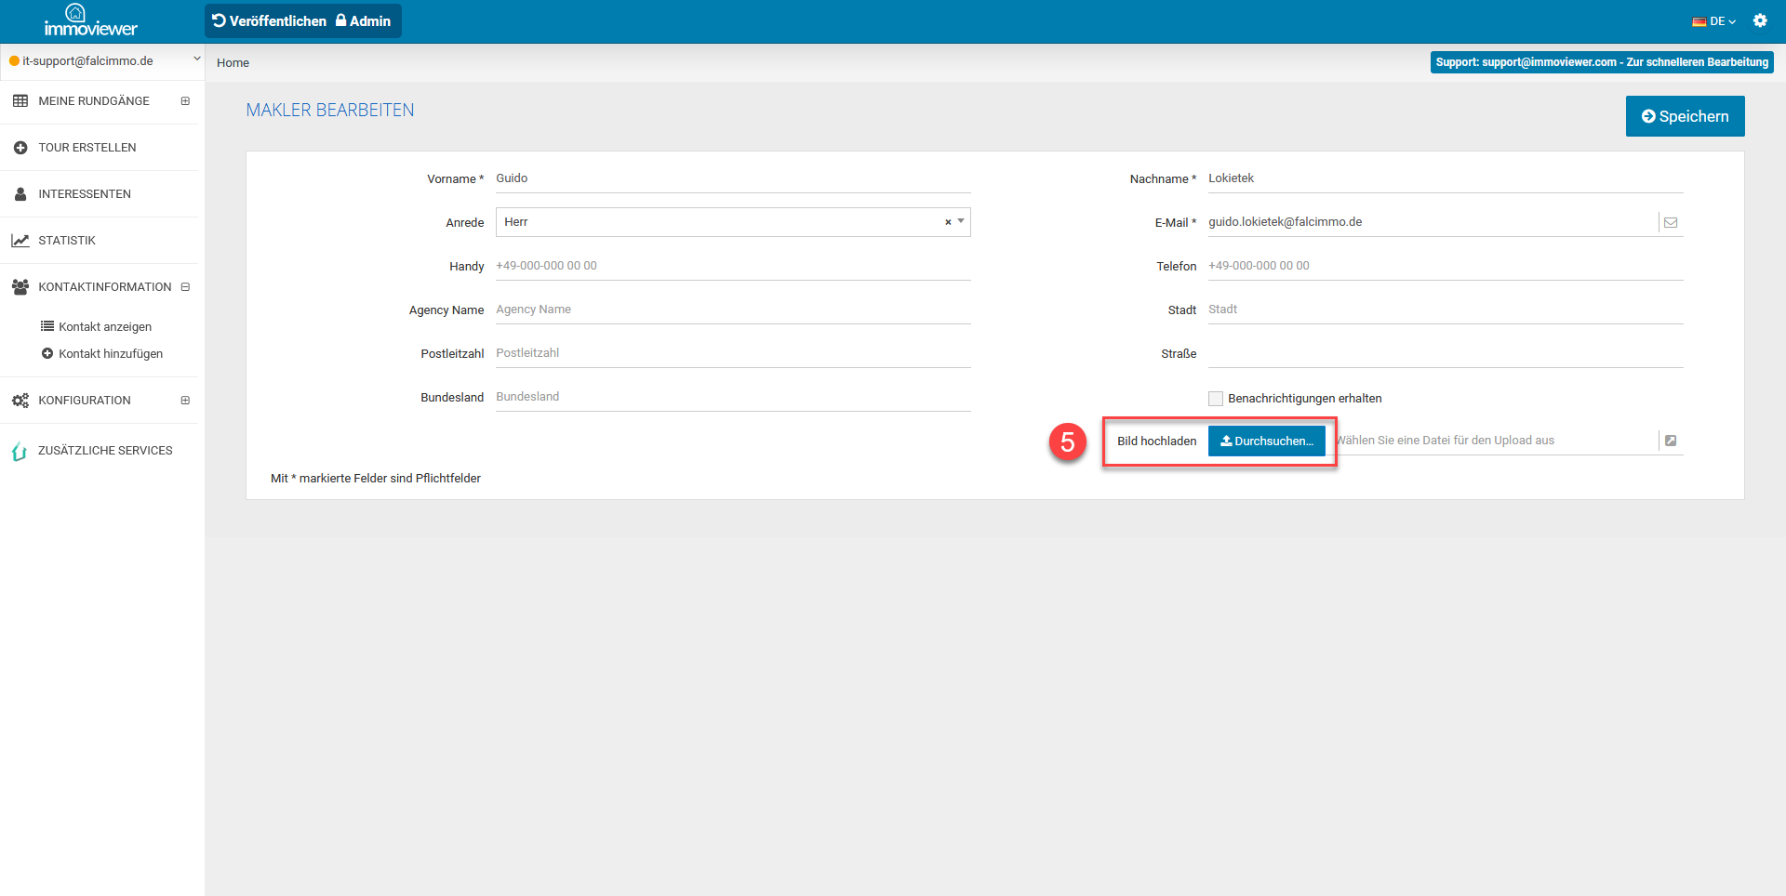Open the Anrede dropdown
1786x896 pixels.
(961, 221)
